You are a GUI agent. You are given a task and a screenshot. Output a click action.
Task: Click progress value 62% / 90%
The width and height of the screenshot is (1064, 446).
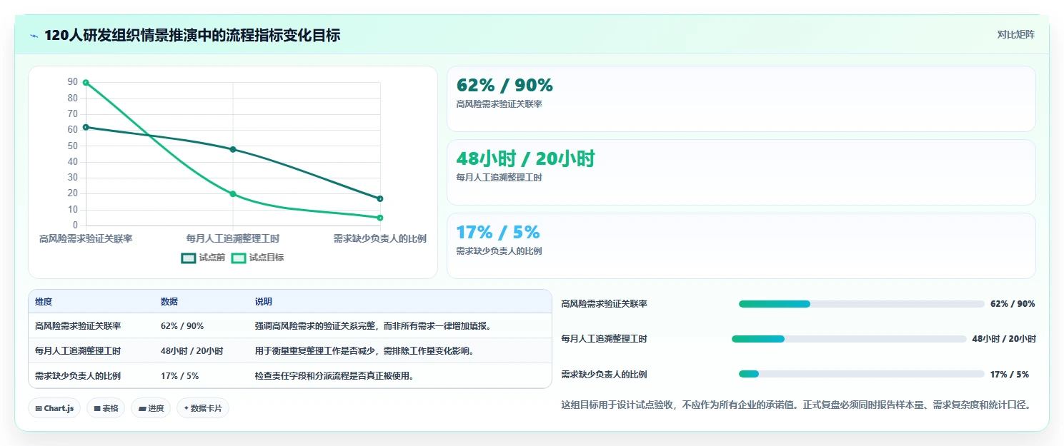(x=1013, y=304)
